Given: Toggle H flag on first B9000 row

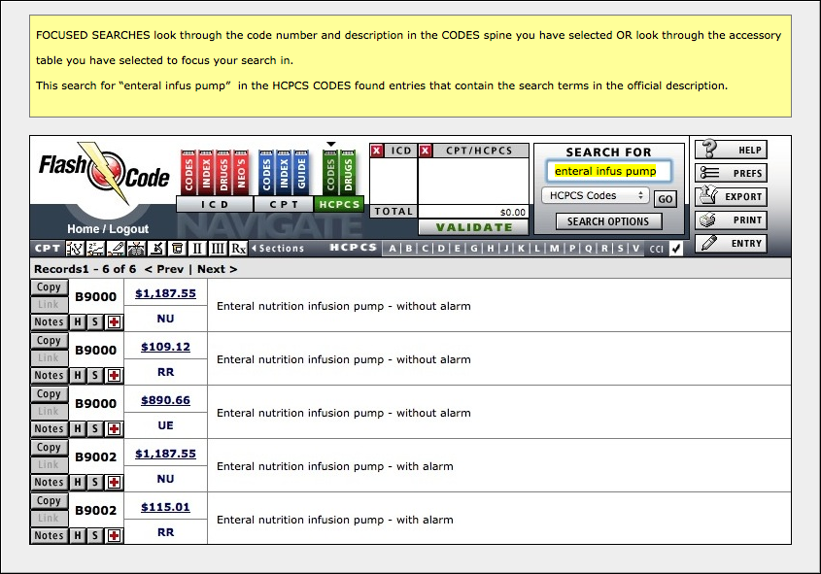Looking at the screenshot, I should pos(78,321).
